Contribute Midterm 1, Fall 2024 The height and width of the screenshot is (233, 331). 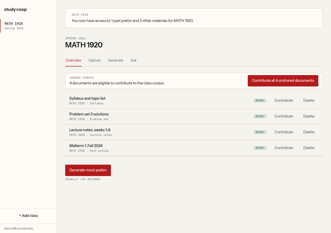pos(284,148)
